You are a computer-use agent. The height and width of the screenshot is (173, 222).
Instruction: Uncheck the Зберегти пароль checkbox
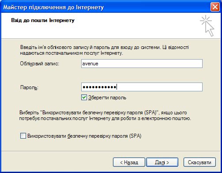tap(84, 98)
